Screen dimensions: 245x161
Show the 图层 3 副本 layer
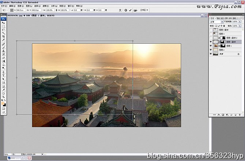point(211,30)
